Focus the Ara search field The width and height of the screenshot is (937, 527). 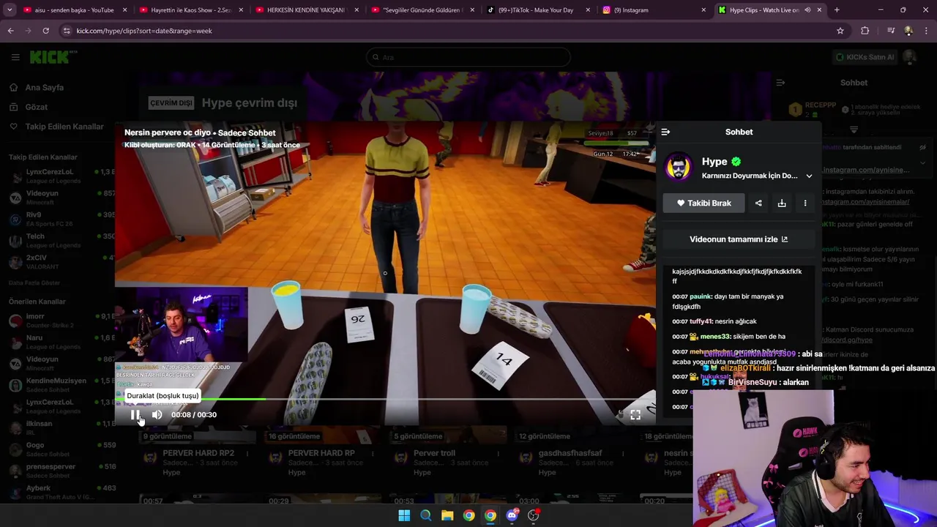(468, 57)
